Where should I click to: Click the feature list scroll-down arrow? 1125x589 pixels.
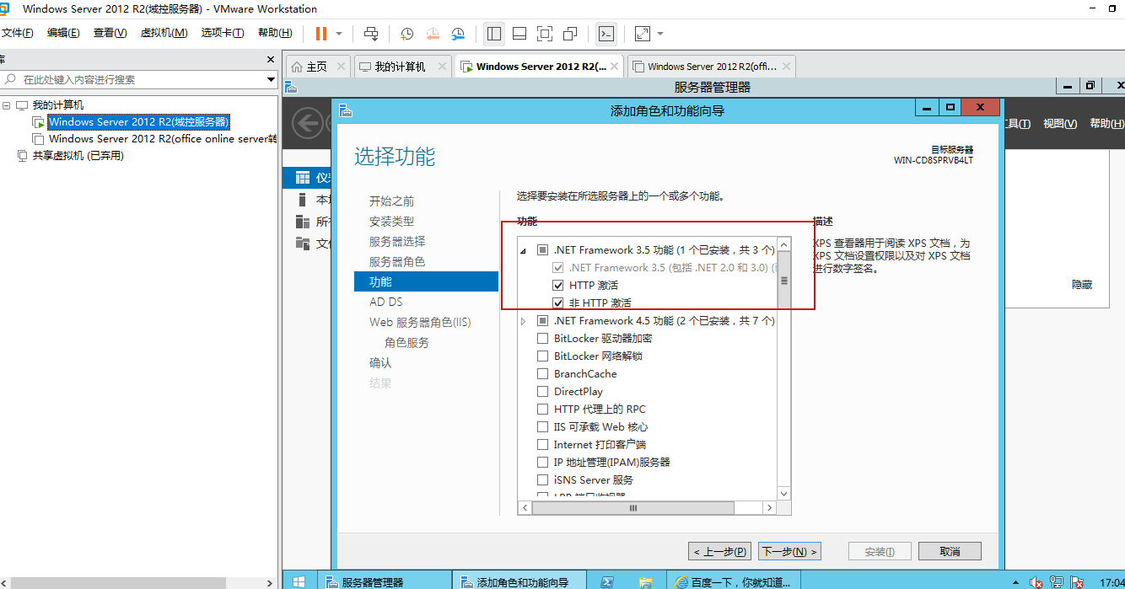coord(783,494)
